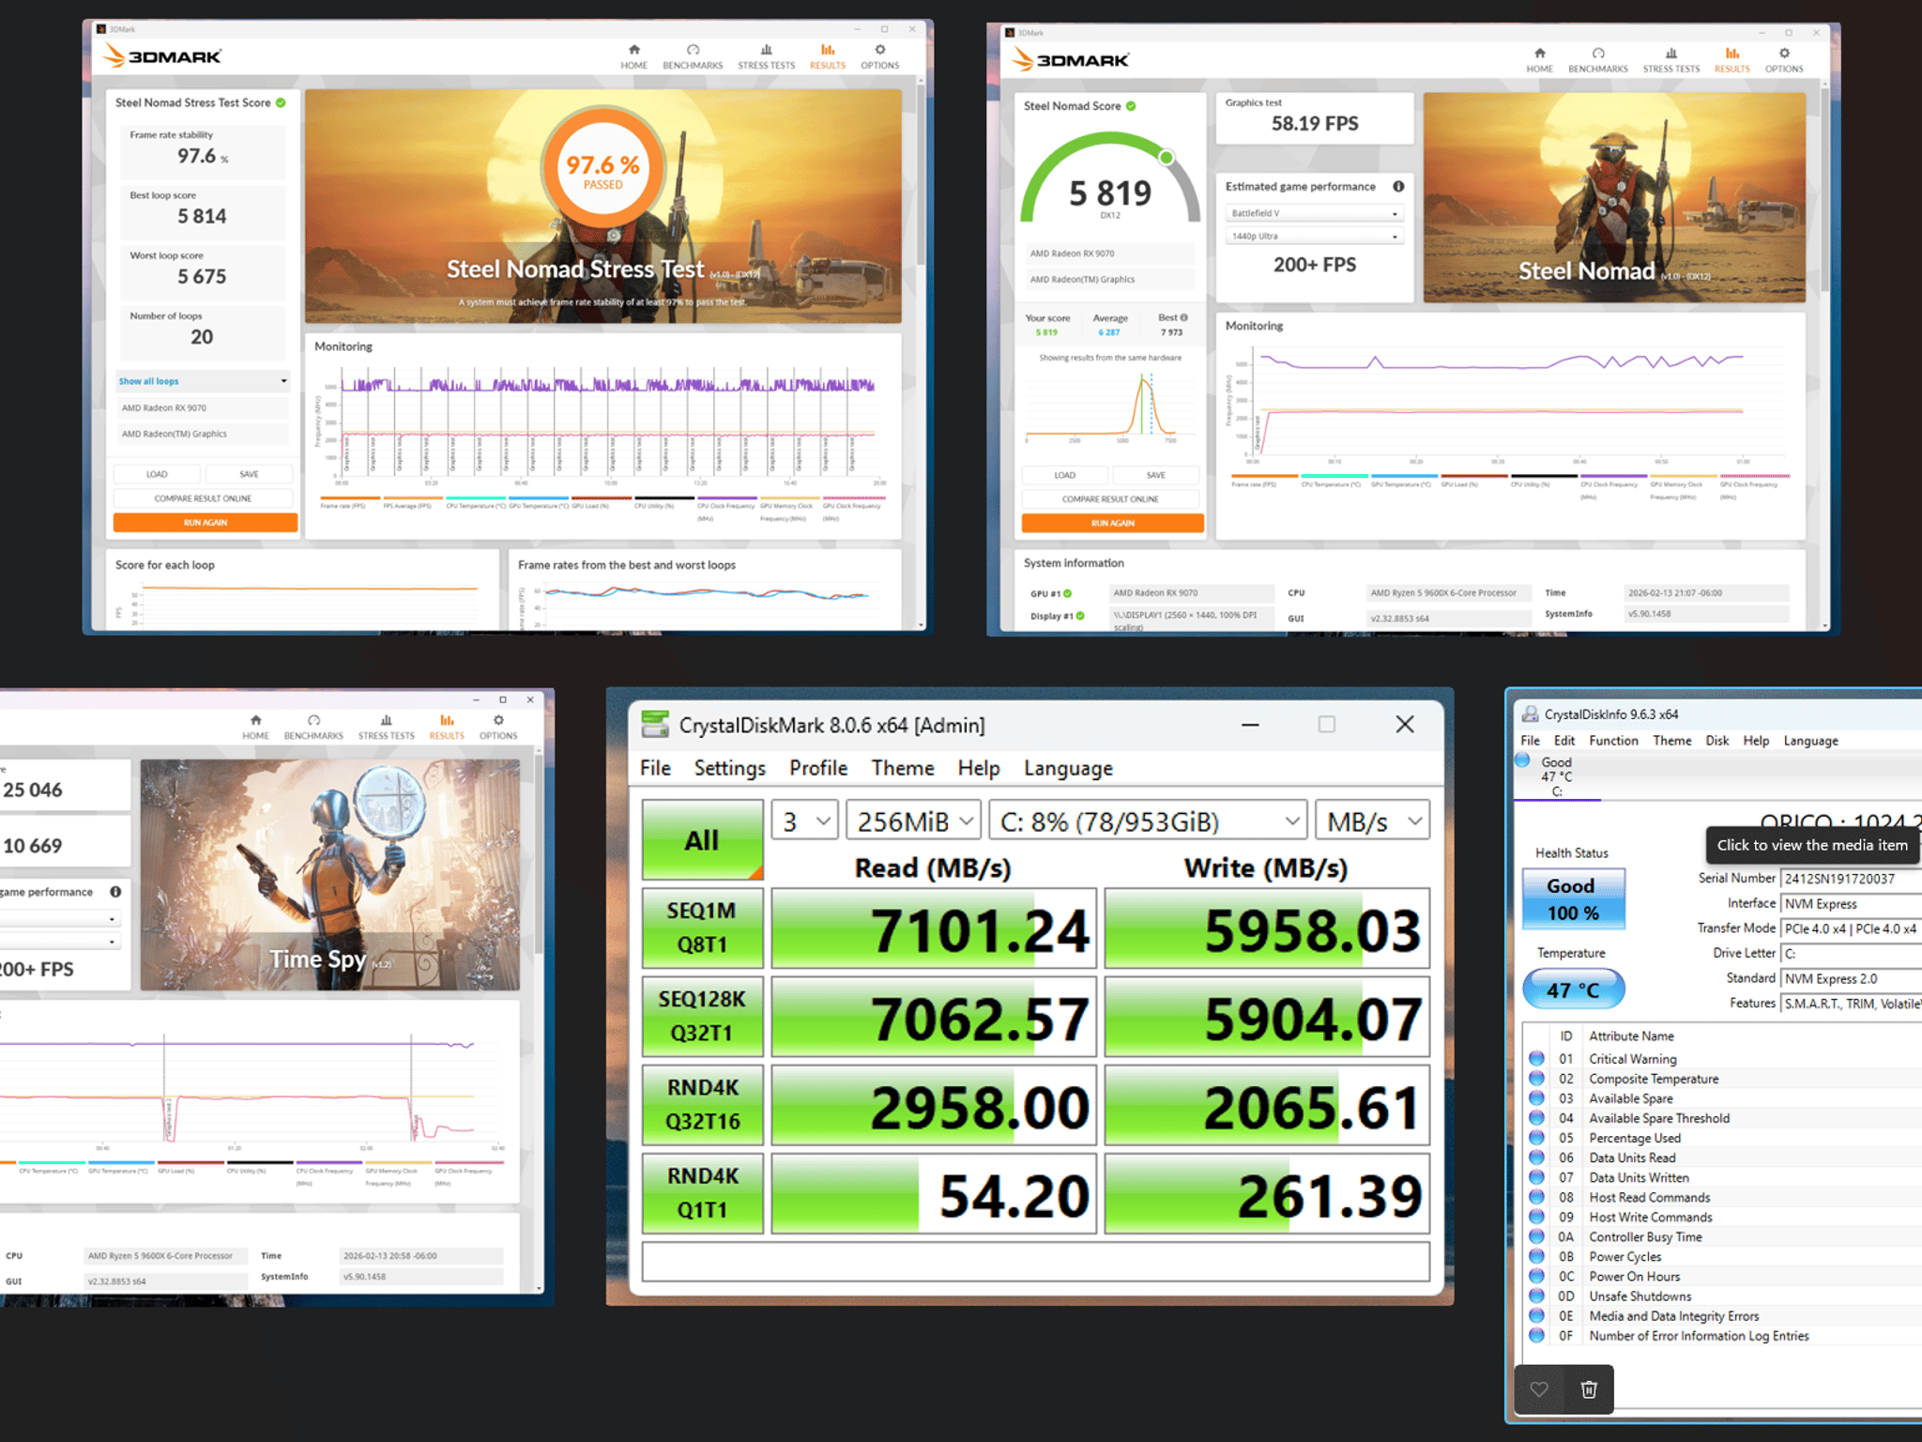Image resolution: width=1922 pixels, height=1442 pixels.
Task: Open STRESS TESTS in the Steel Nomad Stress Test window
Action: pos(766,56)
